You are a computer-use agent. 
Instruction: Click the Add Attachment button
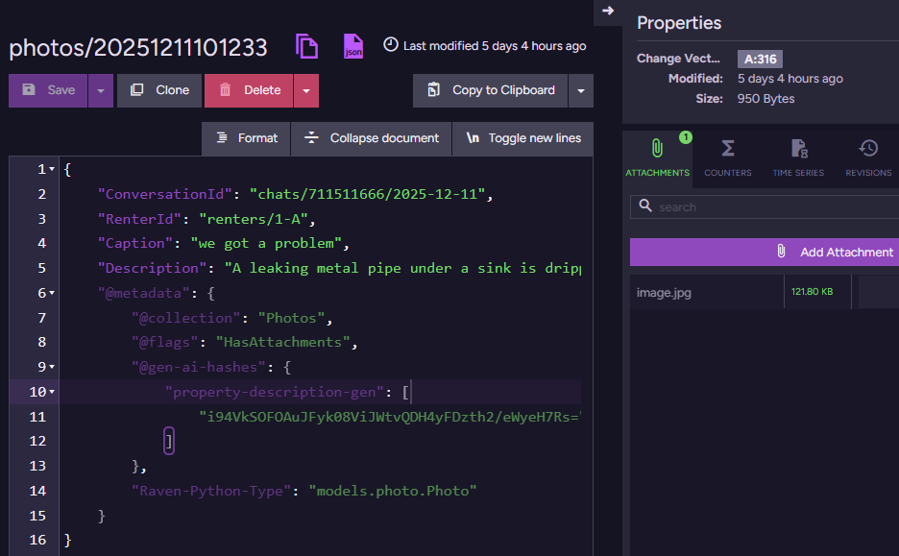pos(764,252)
